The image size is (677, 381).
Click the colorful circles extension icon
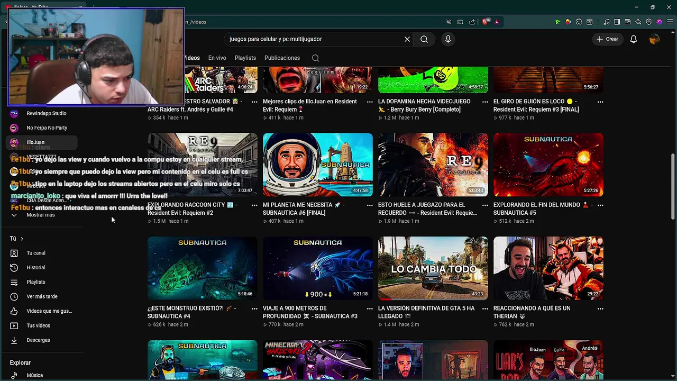click(x=568, y=22)
